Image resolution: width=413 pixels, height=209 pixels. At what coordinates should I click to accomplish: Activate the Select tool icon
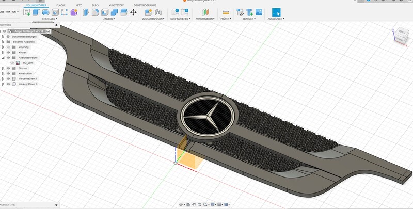point(276,12)
